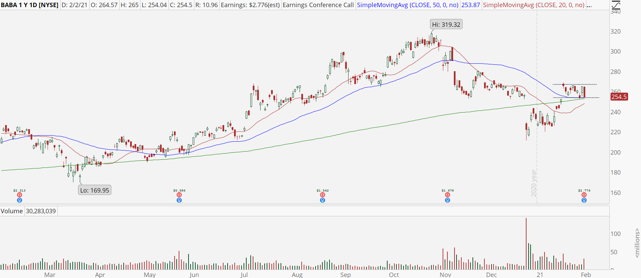Click the Mar label on the time axis

pos(50,275)
